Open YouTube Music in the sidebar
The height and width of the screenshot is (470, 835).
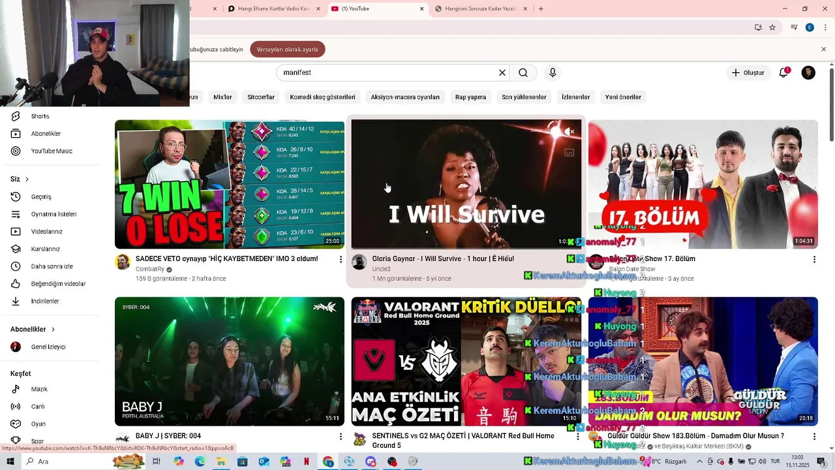pos(52,151)
